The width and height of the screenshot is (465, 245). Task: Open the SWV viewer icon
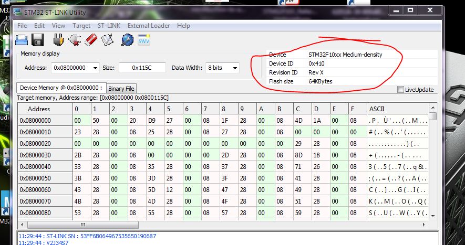[x=144, y=40]
